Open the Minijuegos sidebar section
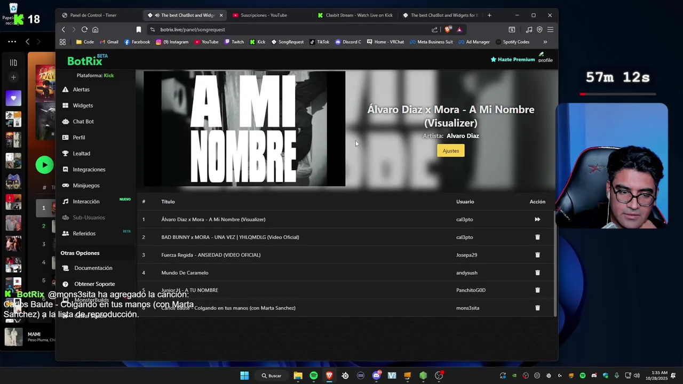The height and width of the screenshot is (384, 683). click(x=86, y=186)
